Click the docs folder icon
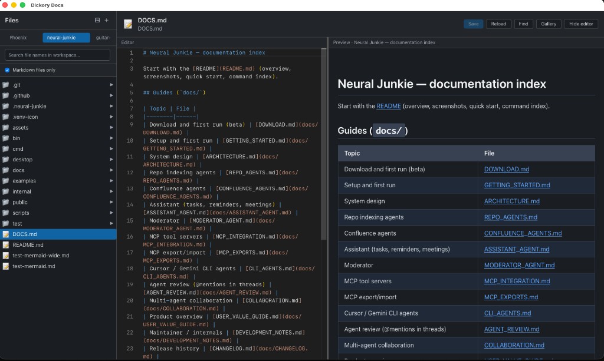Viewport: 604px width, 361px height. click(6, 170)
